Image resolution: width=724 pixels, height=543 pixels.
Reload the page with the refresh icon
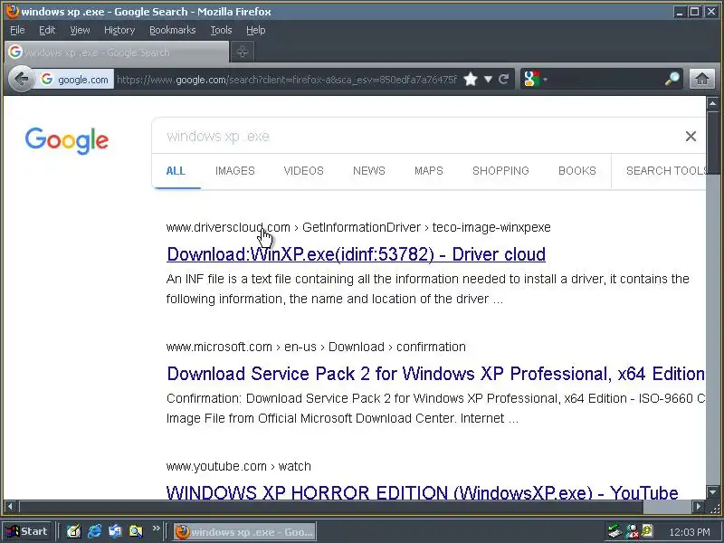point(503,80)
